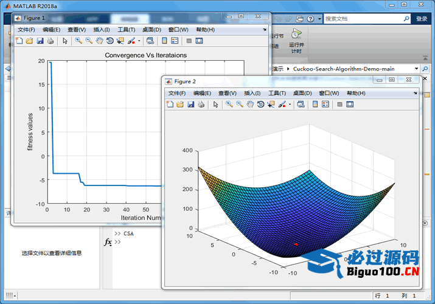This screenshot has height=304, width=435.
Task: Insert Colorbar icon in Figure 2 toolbar
Action: pyautogui.click(x=315, y=104)
